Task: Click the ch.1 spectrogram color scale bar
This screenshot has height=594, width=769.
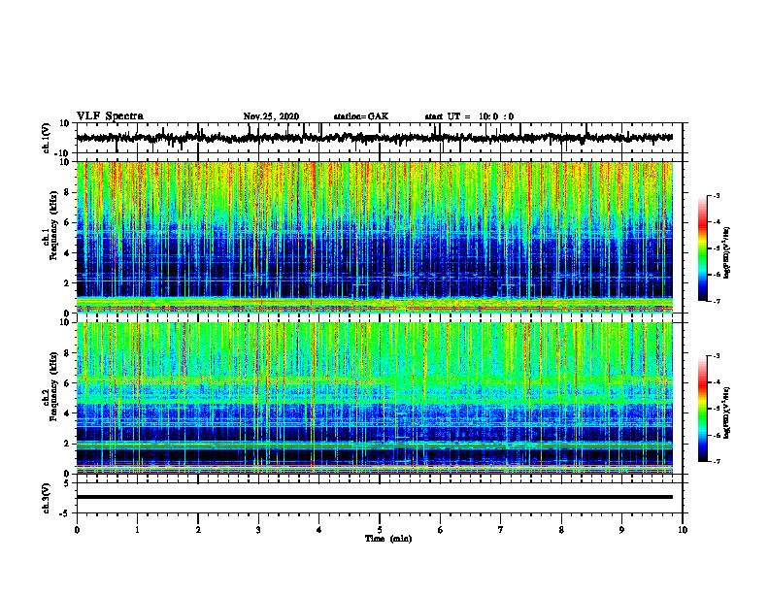Action: pos(702,248)
